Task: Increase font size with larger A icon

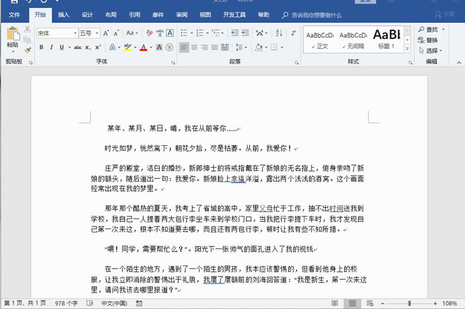Action: [x=106, y=33]
